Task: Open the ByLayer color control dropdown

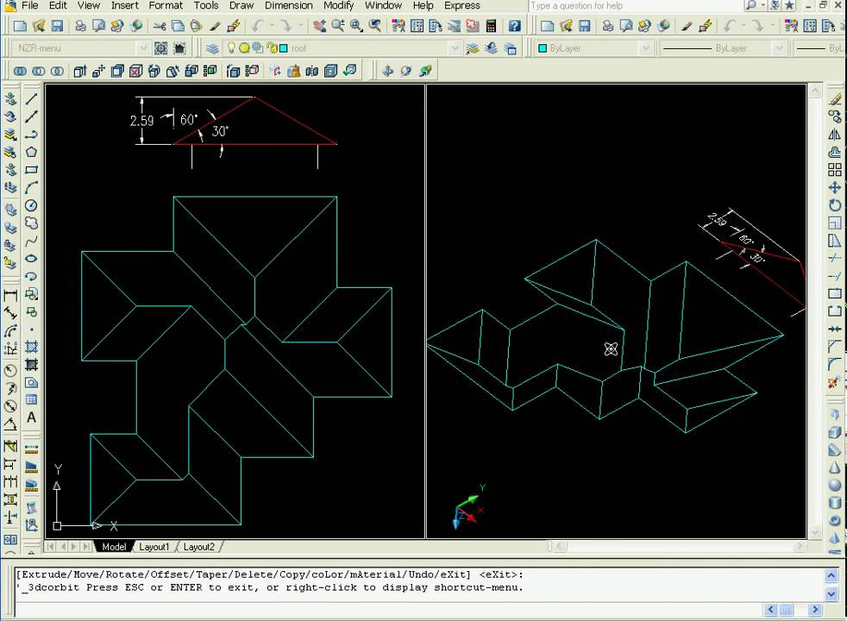Action: [645, 48]
